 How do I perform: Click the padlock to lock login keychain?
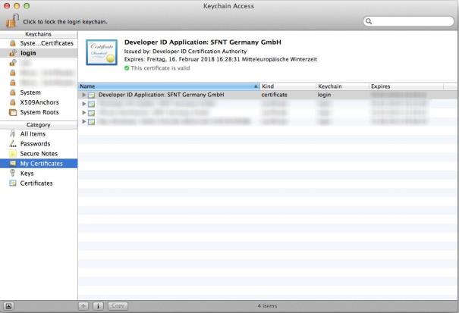pos(12,20)
